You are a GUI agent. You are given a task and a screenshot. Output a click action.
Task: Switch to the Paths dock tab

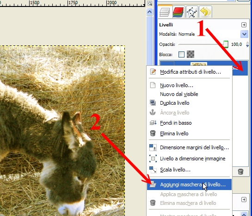tap(192, 12)
